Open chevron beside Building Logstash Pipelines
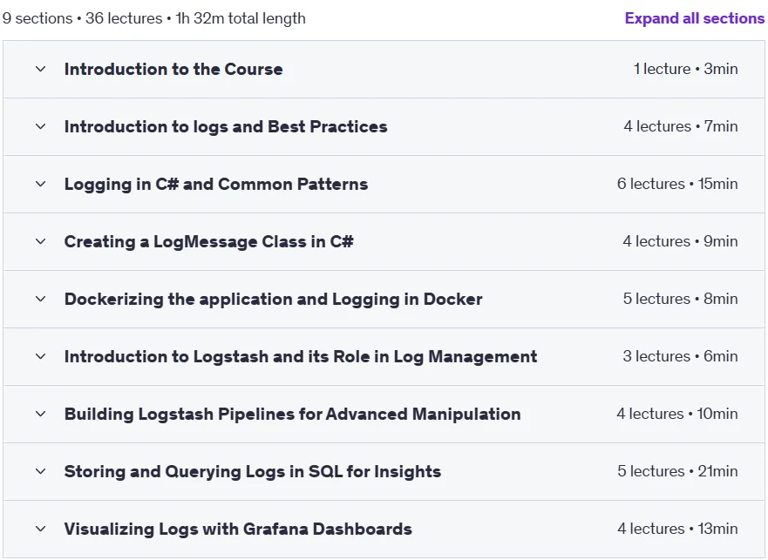Viewport: 768px width, 560px height. (41, 415)
